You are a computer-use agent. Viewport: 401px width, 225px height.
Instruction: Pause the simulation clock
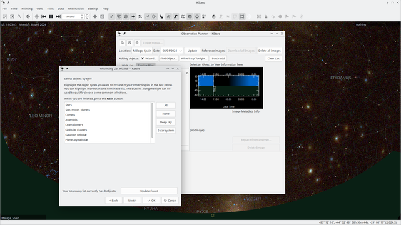pyautogui.click(x=51, y=17)
